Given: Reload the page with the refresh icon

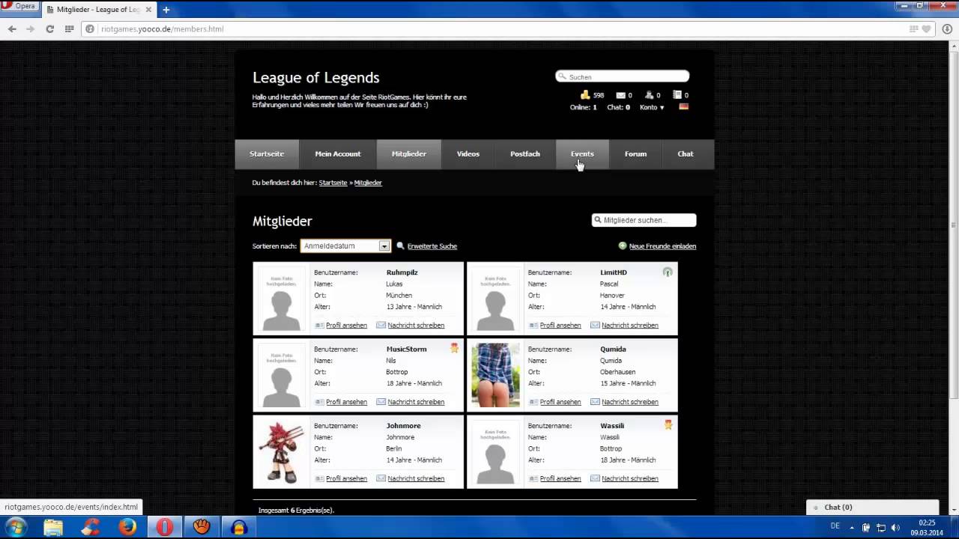Looking at the screenshot, I should click(x=49, y=29).
